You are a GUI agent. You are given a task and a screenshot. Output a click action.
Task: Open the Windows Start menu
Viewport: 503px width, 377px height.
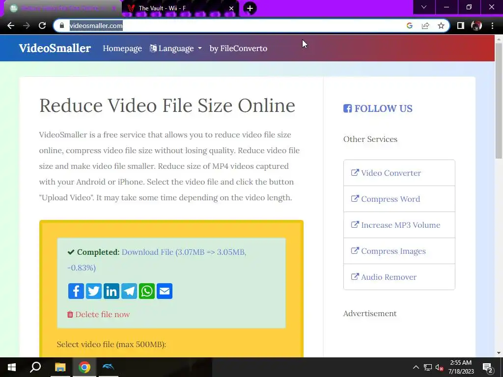[12, 367]
